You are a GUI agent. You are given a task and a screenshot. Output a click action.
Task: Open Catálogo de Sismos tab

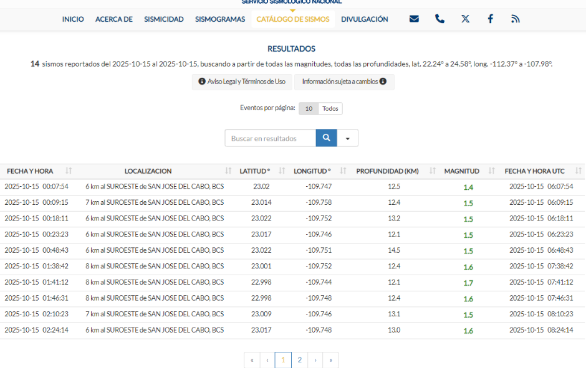point(293,19)
